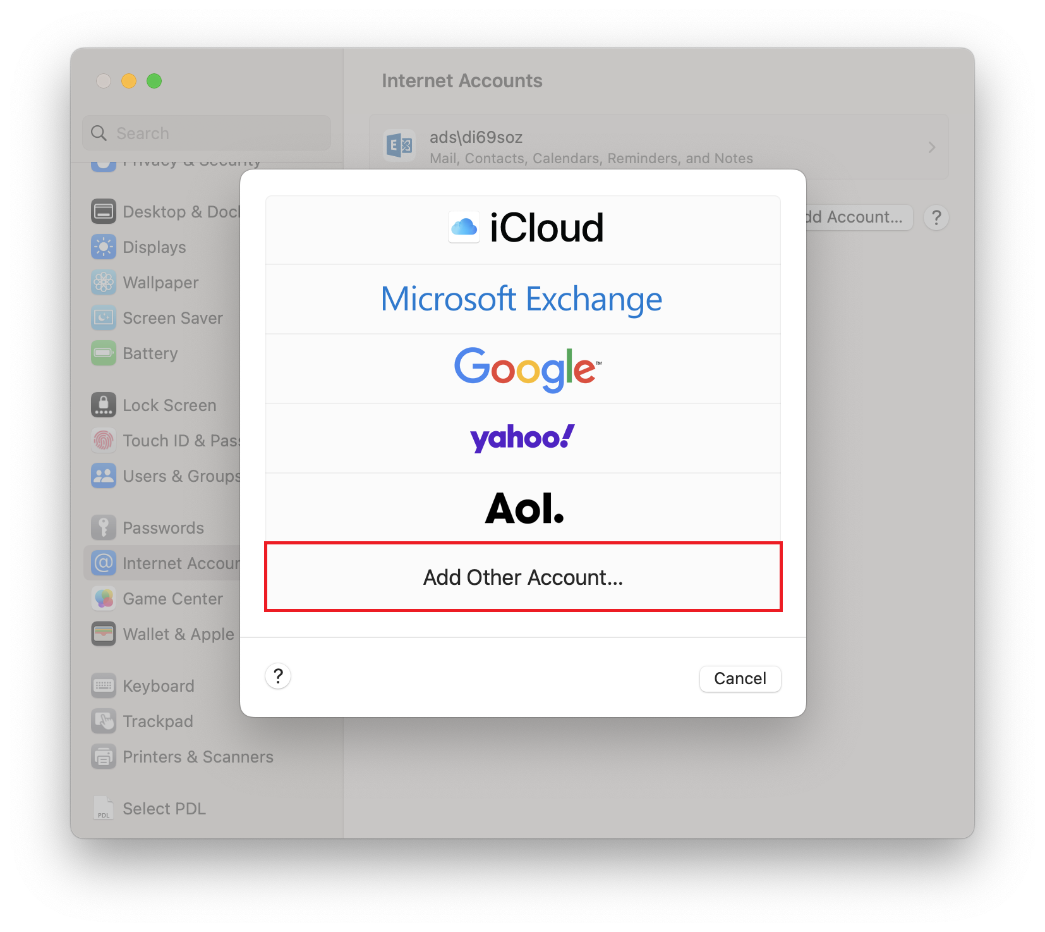Viewport: 1045px width, 932px height.
Task: Select the Wallpaper settings icon
Action: [103, 282]
